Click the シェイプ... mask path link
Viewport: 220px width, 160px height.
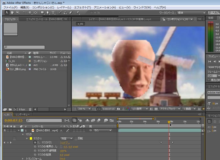(65, 142)
